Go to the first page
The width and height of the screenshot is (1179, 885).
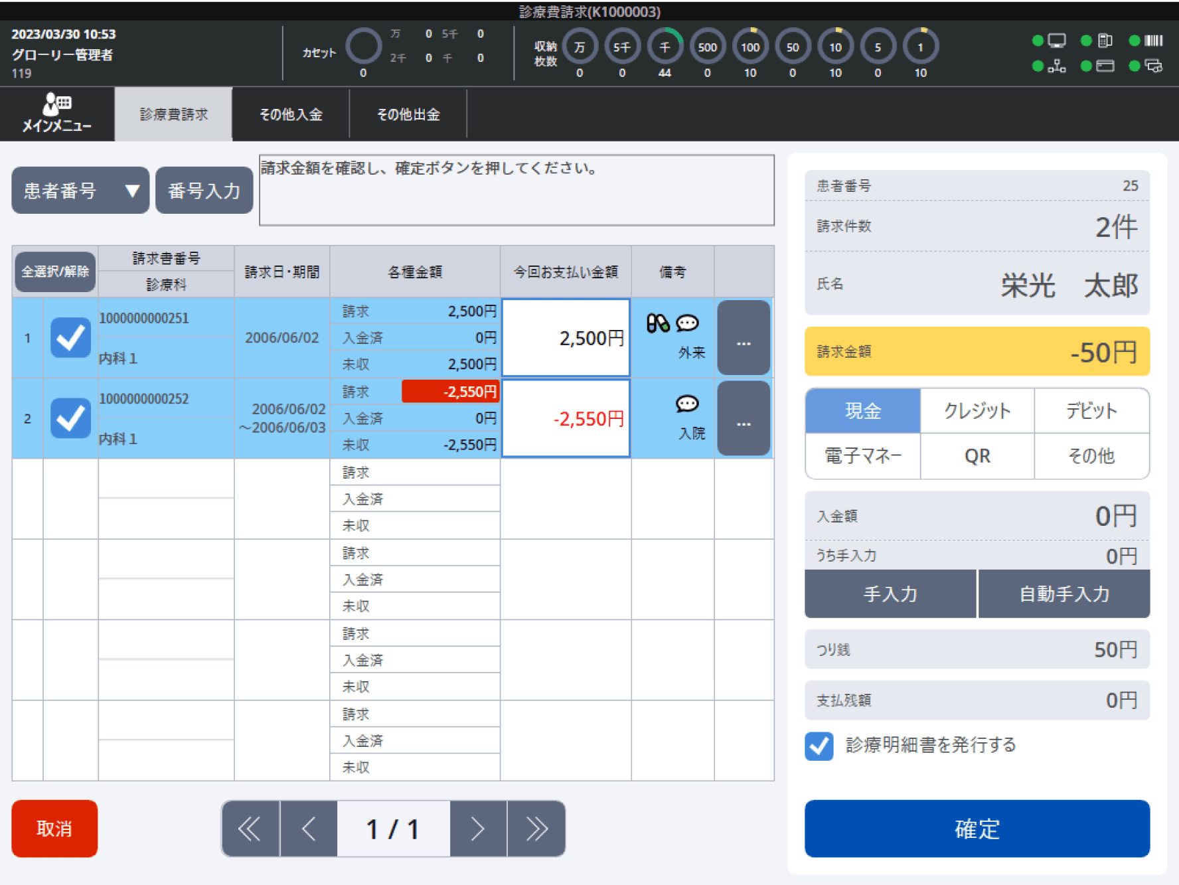(x=250, y=829)
